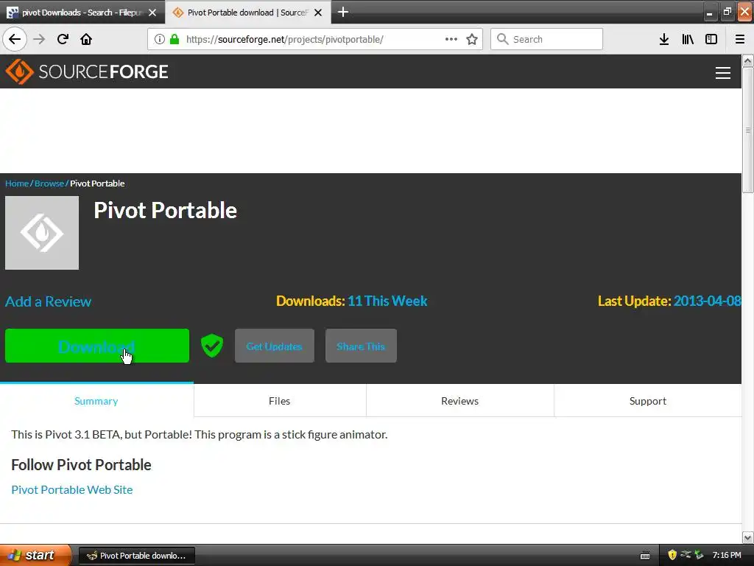Open the Windows start menu

click(x=35, y=555)
